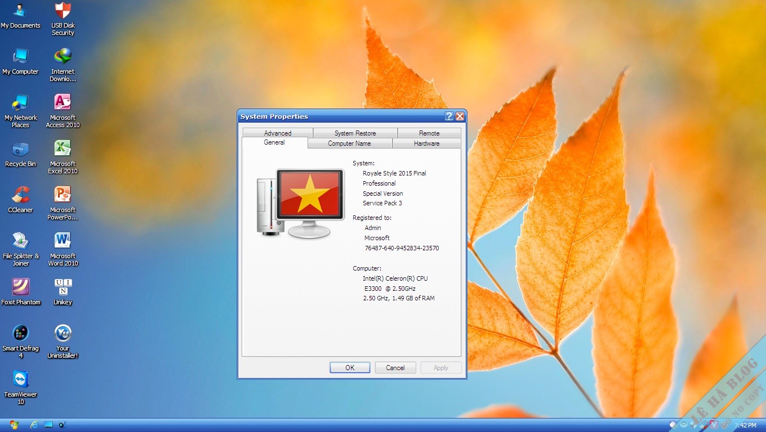This screenshot has height=432, width=766.
Task: Click the system clock showing 7:42 PM
Action: pyautogui.click(x=745, y=425)
